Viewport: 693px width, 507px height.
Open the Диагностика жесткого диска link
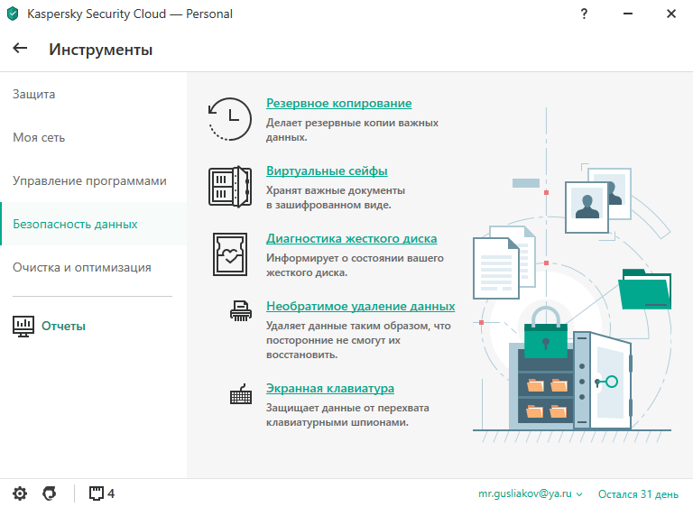pos(351,238)
